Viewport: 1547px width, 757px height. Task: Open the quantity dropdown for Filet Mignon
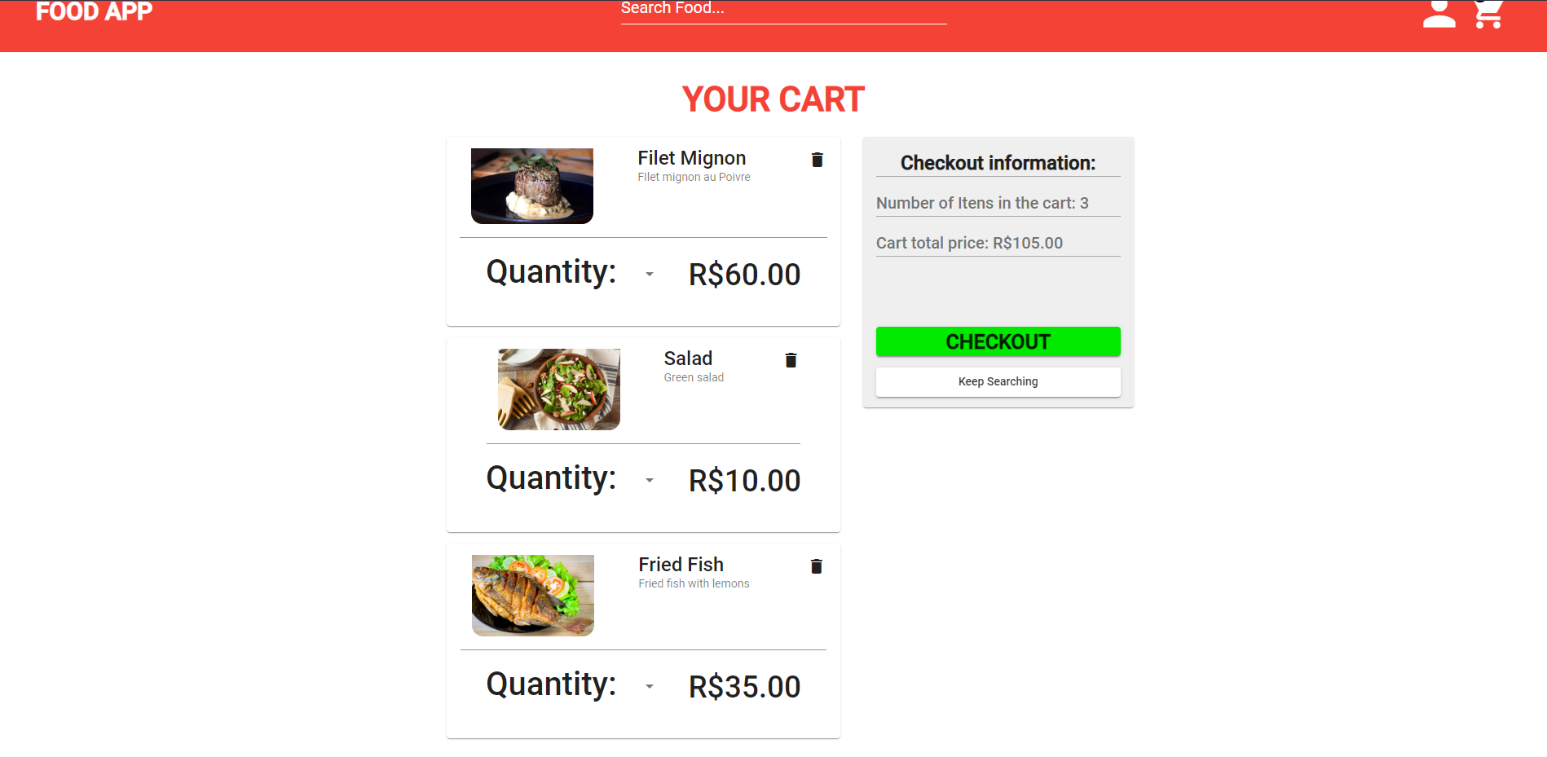650,275
